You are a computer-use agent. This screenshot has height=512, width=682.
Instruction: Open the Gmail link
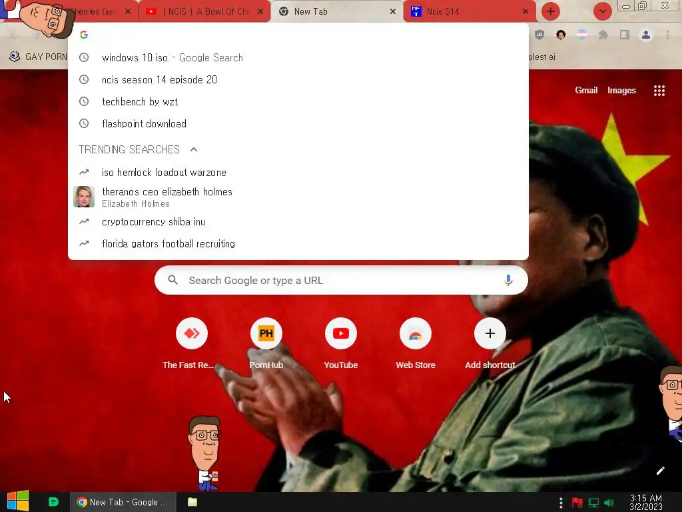[586, 90]
